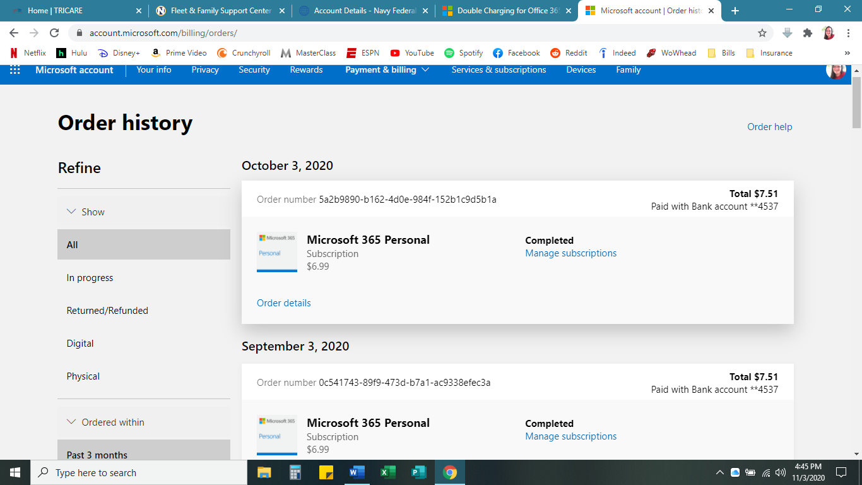862x485 pixels.
Task: Open Reddit bookmark
Action: click(x=569, y=53)
